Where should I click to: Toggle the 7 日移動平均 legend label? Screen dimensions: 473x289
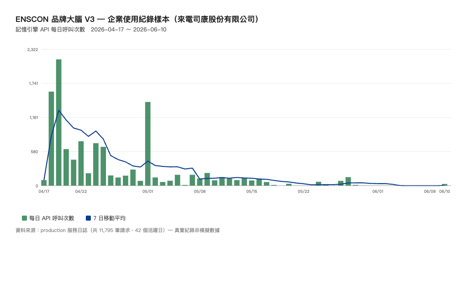(109, 218)
